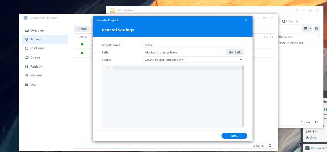Open column options menu in project table
This screenshot has width=327, height=152.
point(272,37)
